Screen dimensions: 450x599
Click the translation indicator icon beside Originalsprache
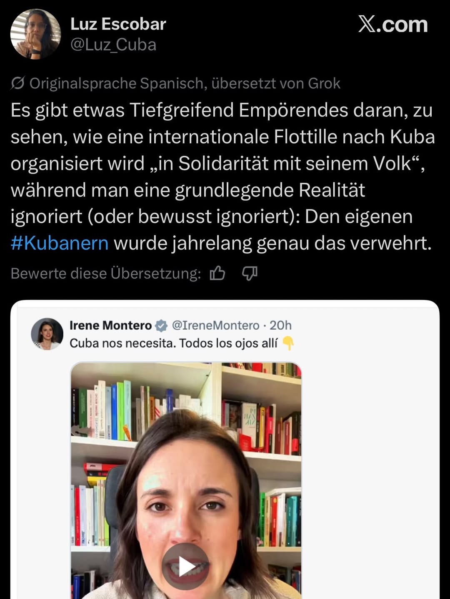click(x=17, y=83)
